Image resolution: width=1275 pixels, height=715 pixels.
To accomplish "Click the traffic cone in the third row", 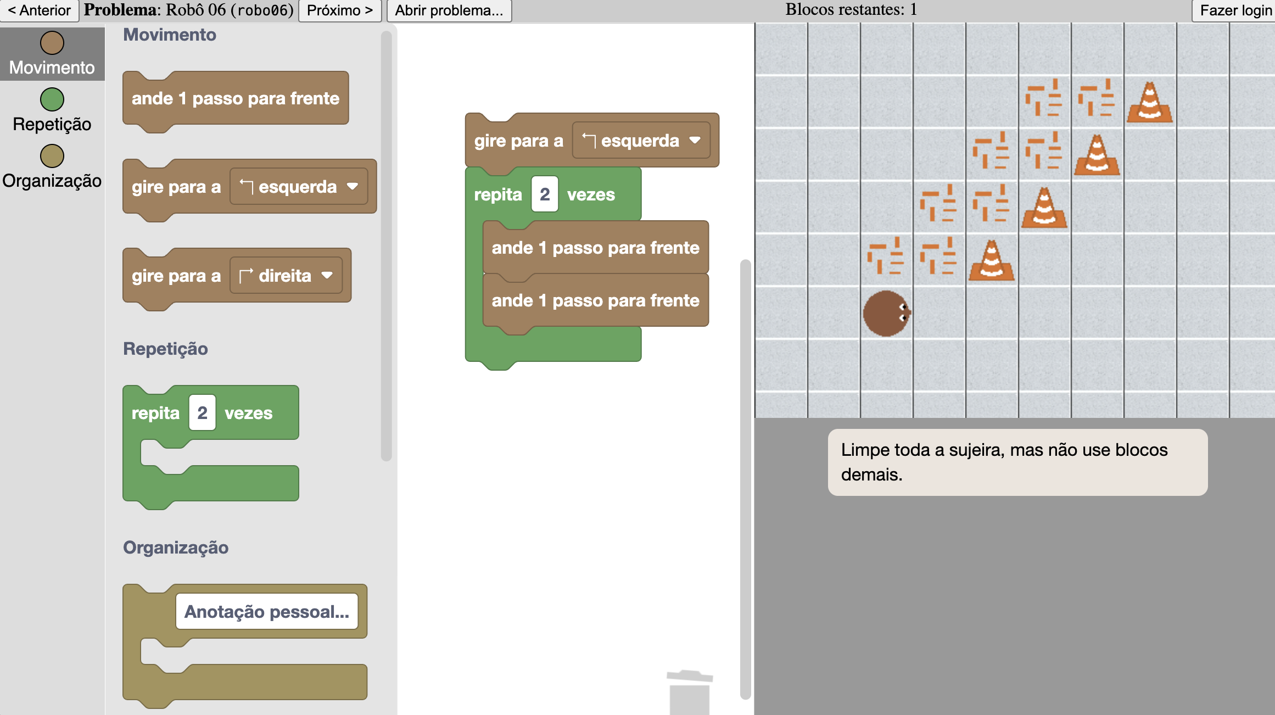I will coord(1044,208).
